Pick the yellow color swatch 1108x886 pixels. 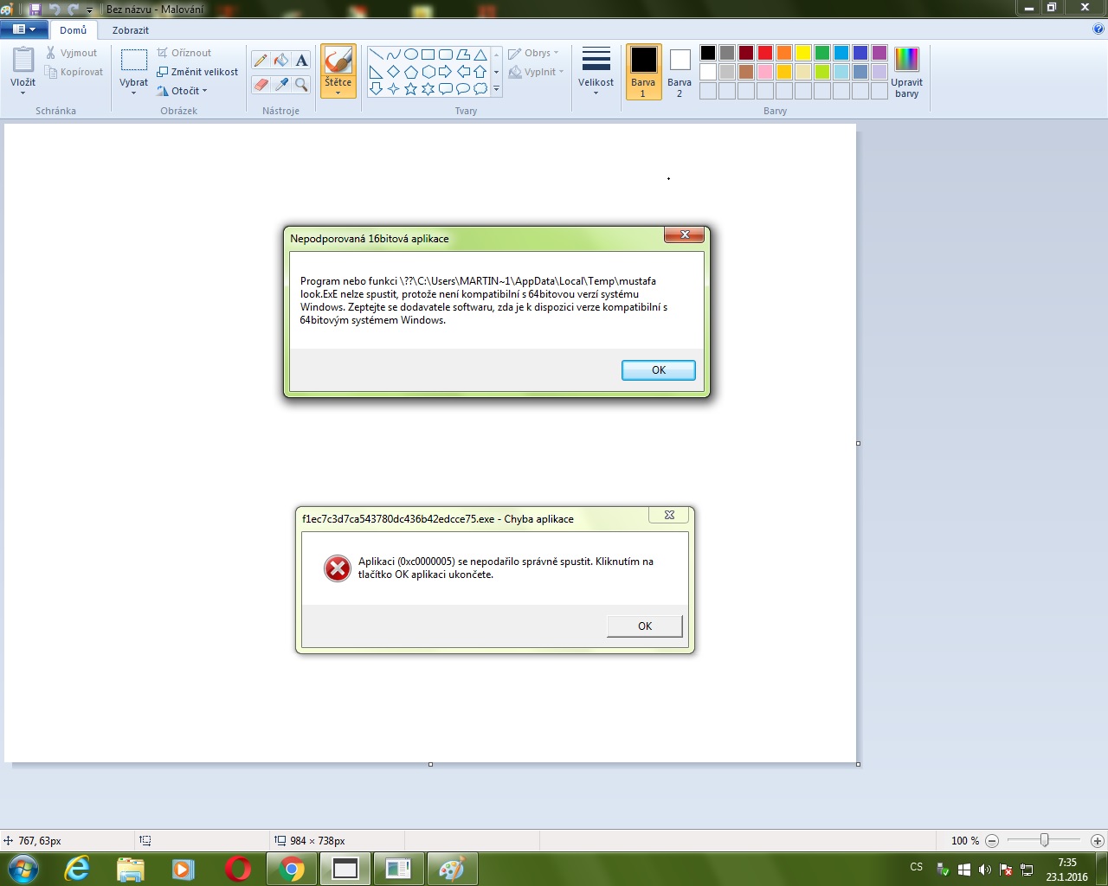(803, 53)
